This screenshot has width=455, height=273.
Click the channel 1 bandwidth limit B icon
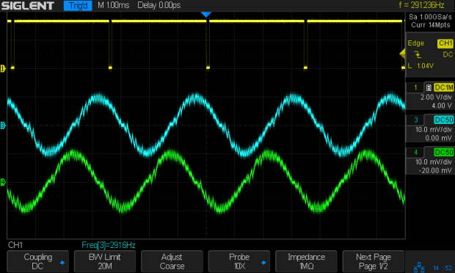point(429,87)
